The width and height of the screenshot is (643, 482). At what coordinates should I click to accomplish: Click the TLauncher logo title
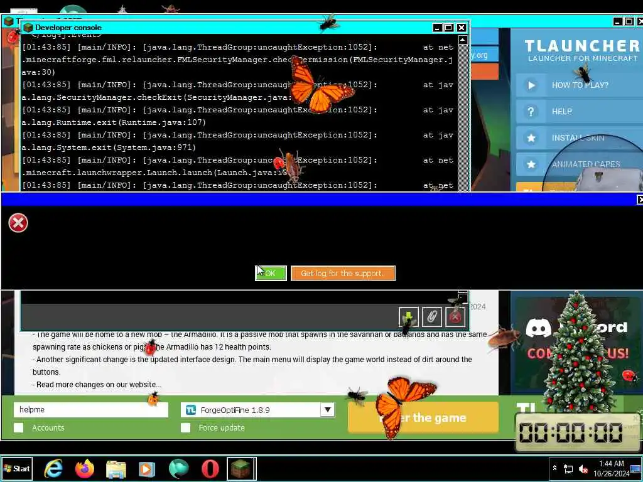582,45
